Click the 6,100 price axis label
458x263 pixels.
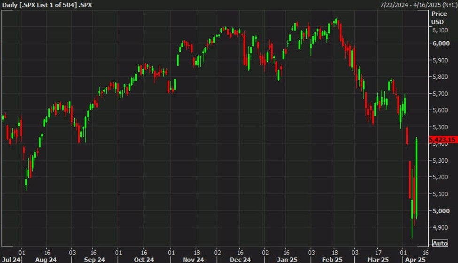tap(441, 30)
